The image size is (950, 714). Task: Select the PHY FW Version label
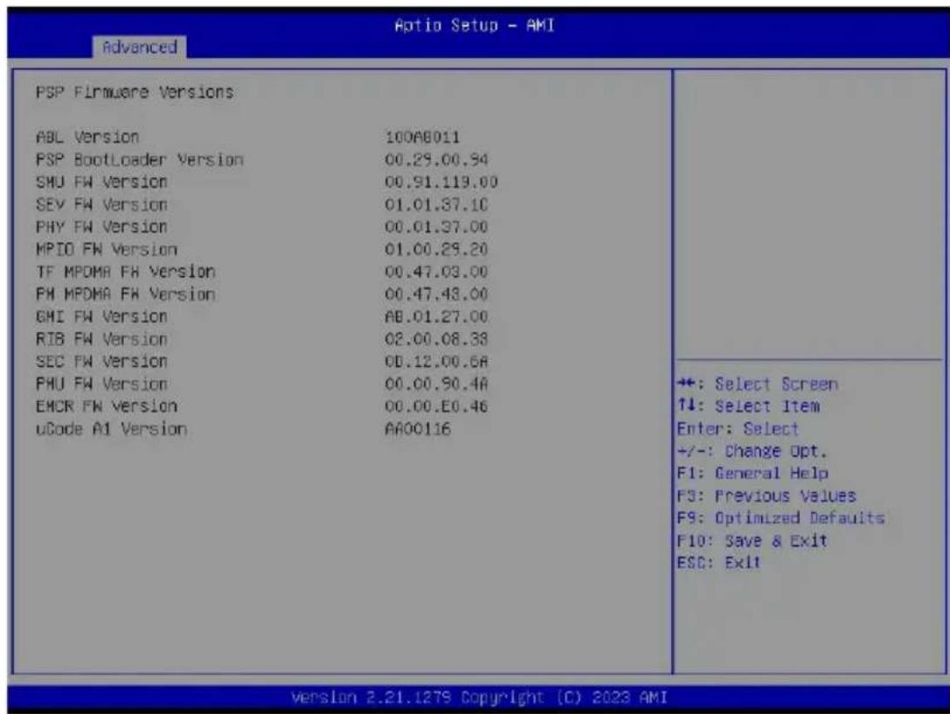101,227
